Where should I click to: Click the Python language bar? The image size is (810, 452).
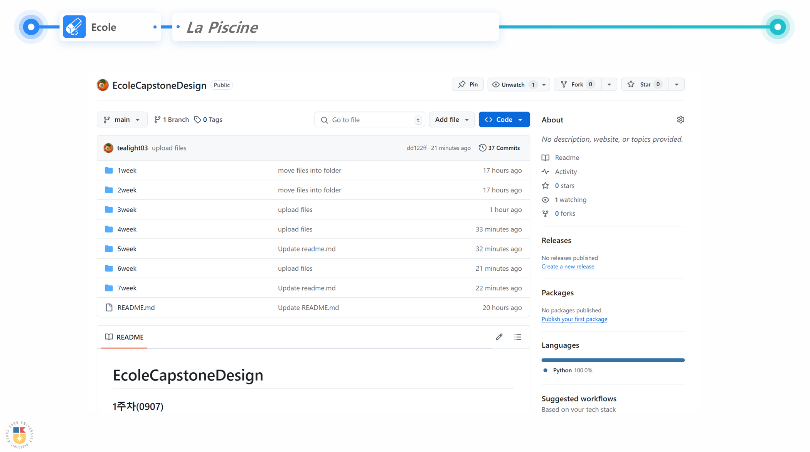613,360
